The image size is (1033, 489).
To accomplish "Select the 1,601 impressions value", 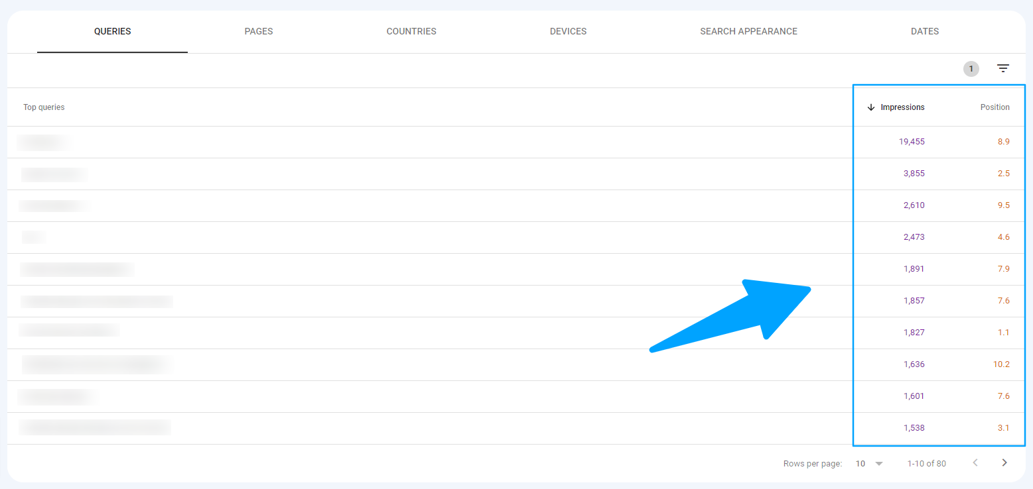I will pos(914,396).
